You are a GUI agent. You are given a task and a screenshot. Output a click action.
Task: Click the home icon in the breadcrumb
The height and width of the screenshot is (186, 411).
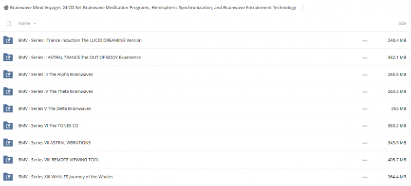[x=6, y=8]
